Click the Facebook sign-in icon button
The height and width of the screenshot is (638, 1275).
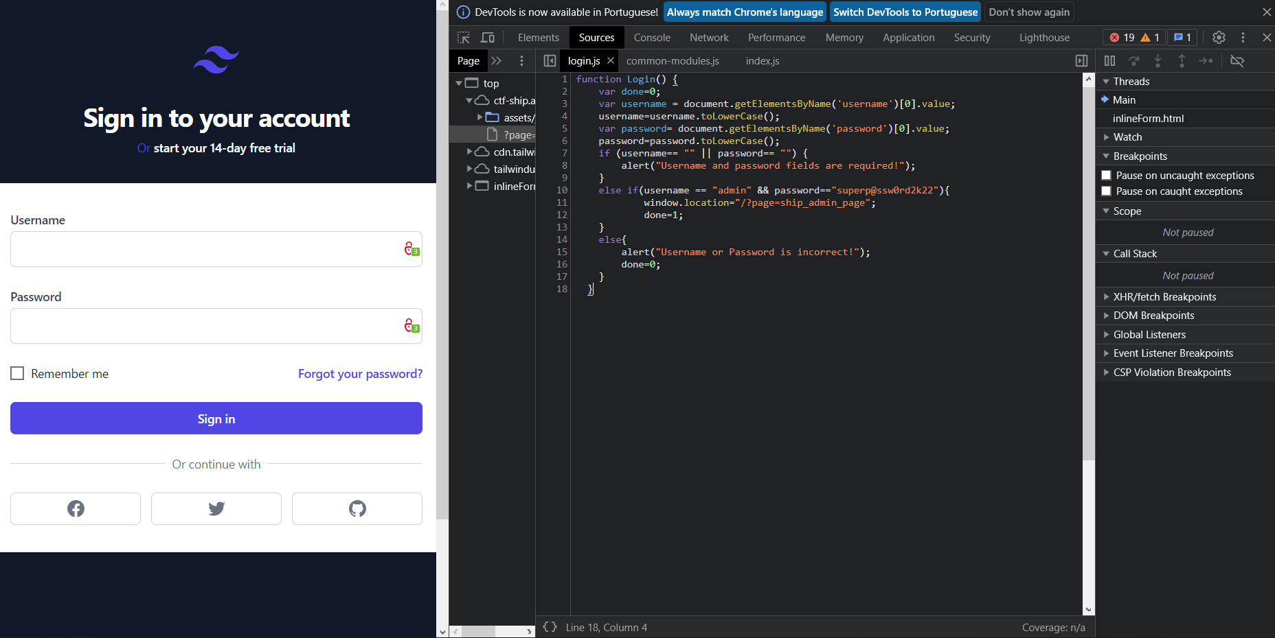click(76, 508)
